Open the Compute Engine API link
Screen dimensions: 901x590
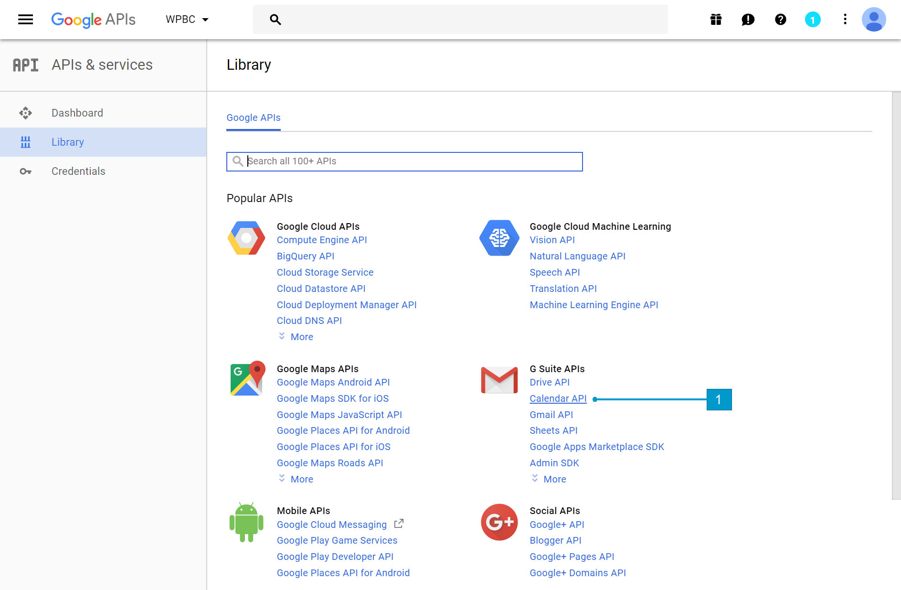[322, 240]
